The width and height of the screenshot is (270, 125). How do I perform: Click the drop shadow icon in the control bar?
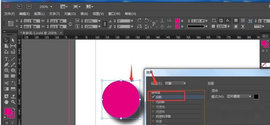[221, 21]
